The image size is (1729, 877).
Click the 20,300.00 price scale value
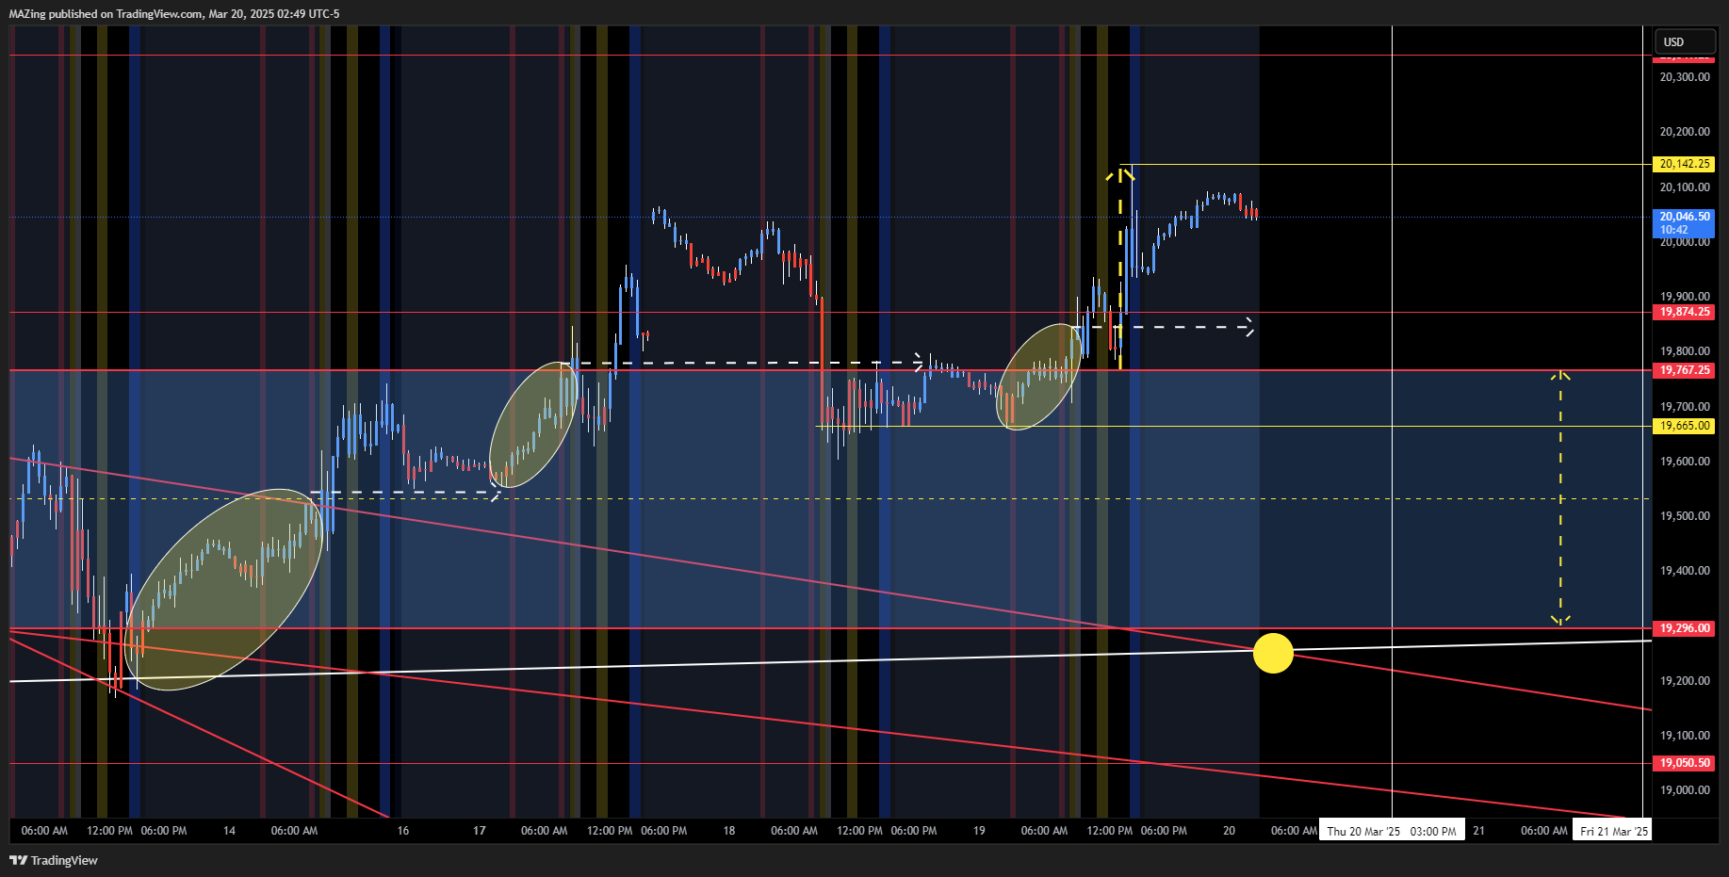(x=1685, y=77)
